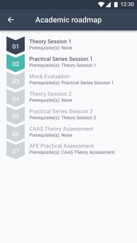Tap the grey 03 step badge
The image size is (137, 243).
click(16, 80)
